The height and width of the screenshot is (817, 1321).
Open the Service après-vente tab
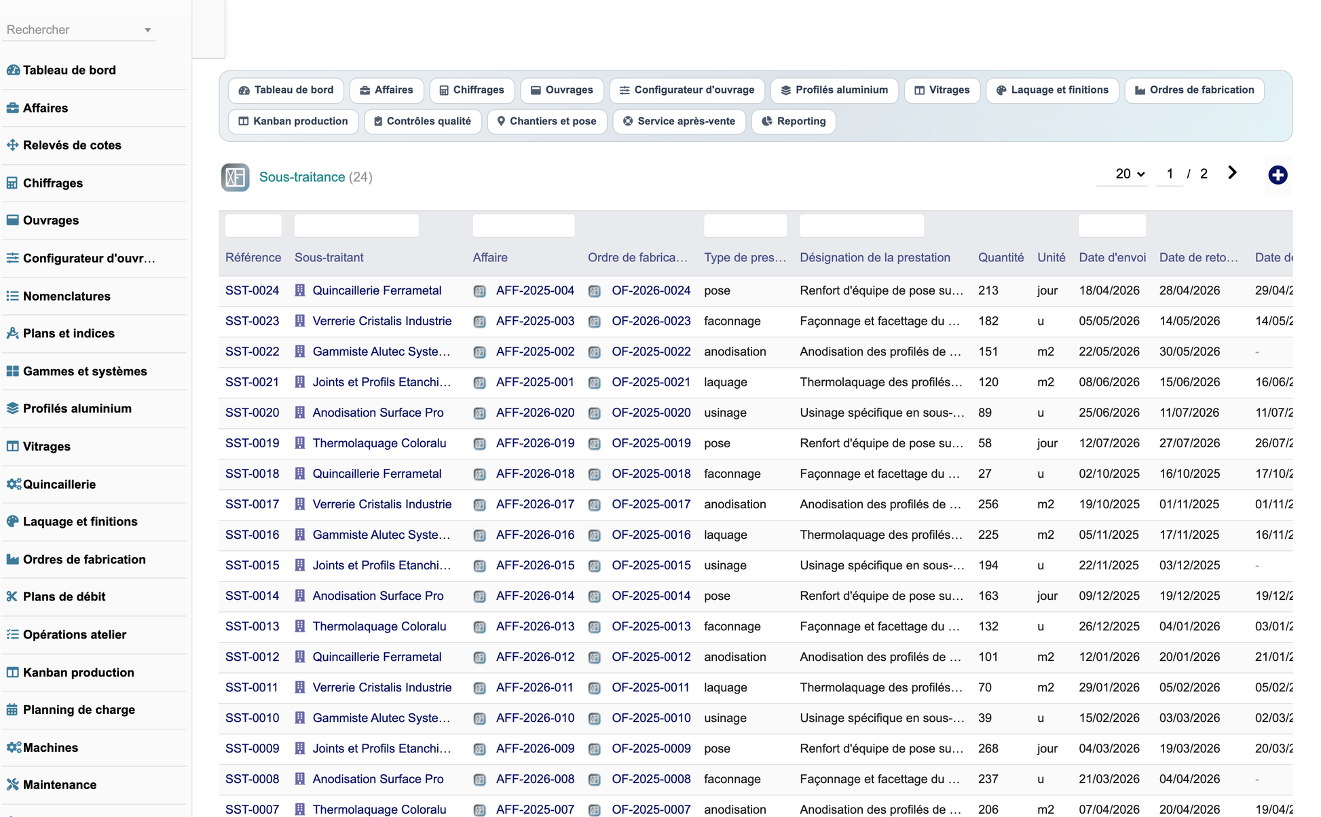[x=680, y=121]
